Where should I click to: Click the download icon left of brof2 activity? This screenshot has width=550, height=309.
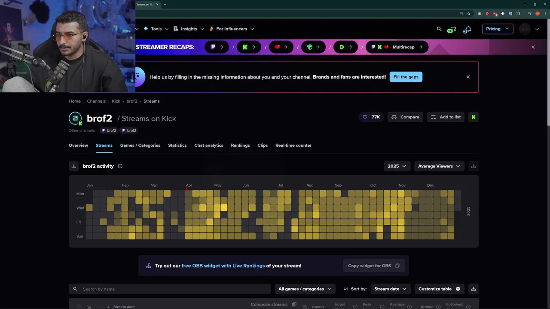(x=74, y=166)
